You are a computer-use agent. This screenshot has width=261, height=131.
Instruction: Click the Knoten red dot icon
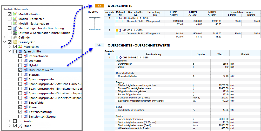(20, 121)
